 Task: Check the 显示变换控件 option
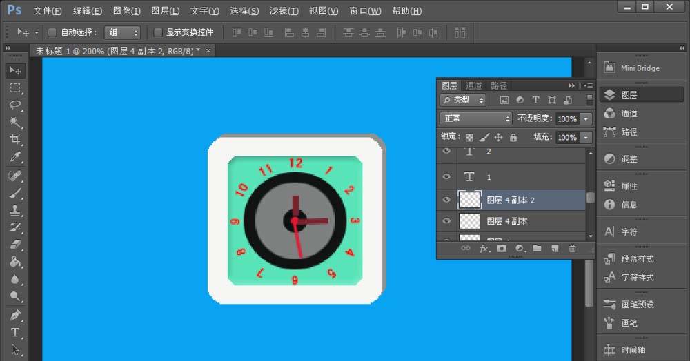coord(158,32)
